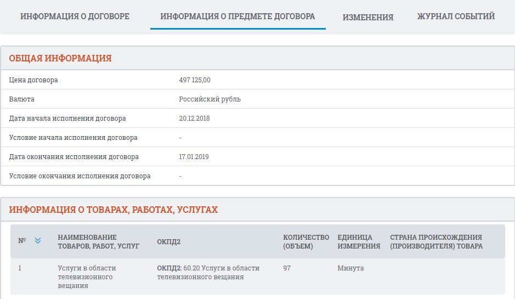515x299 pixels.
Task: Select the Информация о предмете договора tab
Action: [237, 16]
